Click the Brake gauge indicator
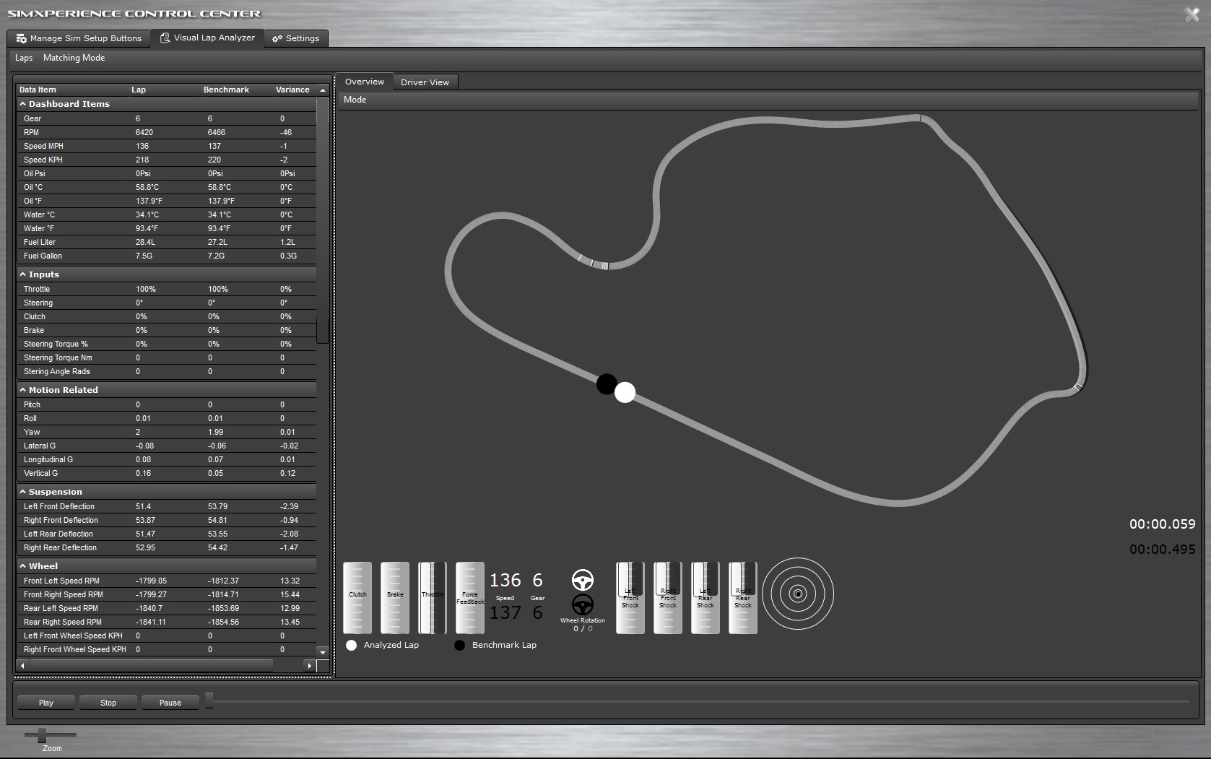This screenshot has height=759, width=1211. [x=394, y=597]
